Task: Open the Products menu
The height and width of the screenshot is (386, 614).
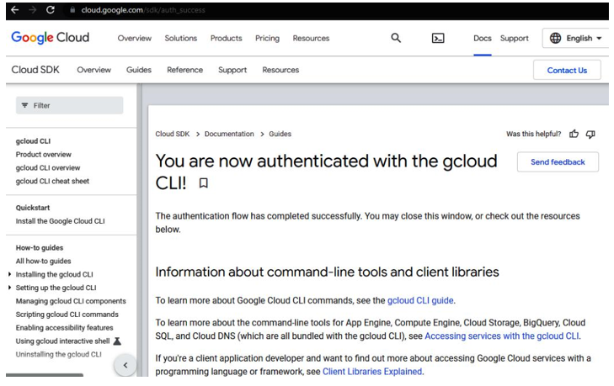Action: pyautogui.click(x=226, y=39)
